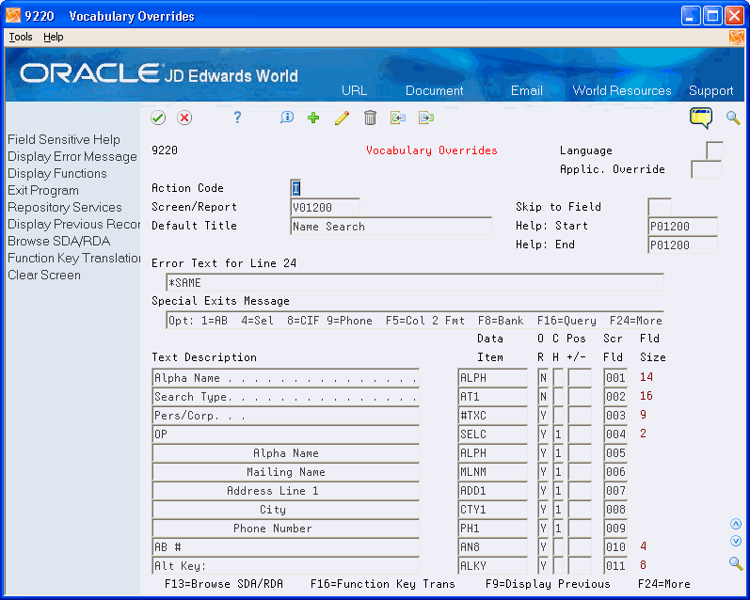The width and height of the screenshot is (750, 600).
Task: Click the AB # text description field
Action: coord(285,547)
